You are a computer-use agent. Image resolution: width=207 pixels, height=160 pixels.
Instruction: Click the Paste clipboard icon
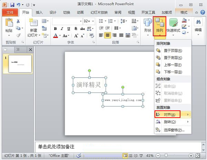click(9, 22)
